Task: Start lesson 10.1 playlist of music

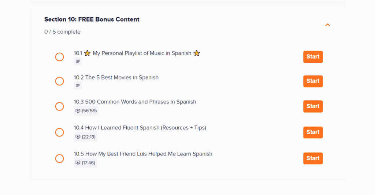Action: point(313,57)
